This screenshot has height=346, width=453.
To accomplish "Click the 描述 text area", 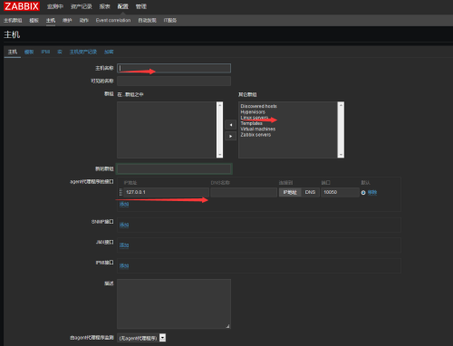I will [x=174, y=303].
